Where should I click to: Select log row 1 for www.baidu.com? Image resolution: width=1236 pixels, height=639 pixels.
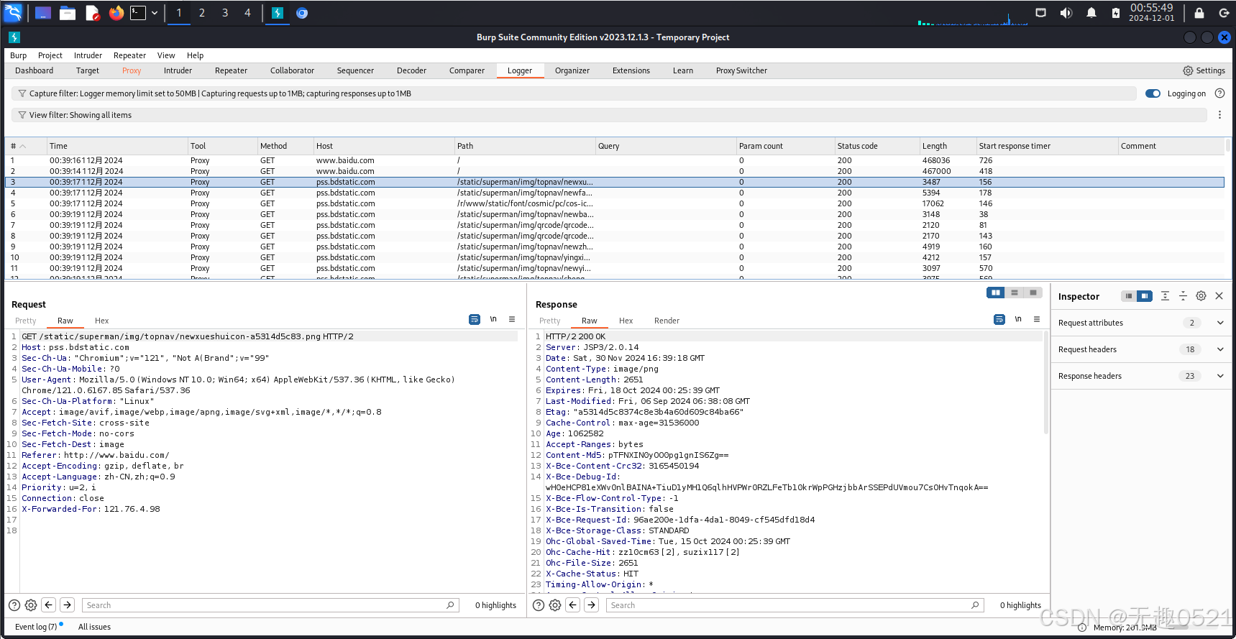tap(615, 160)
